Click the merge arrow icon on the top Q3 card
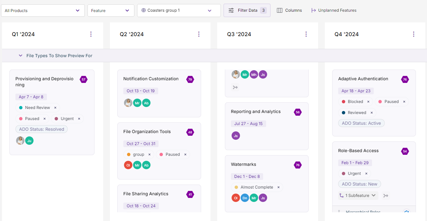Screen dimensions: 427x221 (x=235, y=87)
